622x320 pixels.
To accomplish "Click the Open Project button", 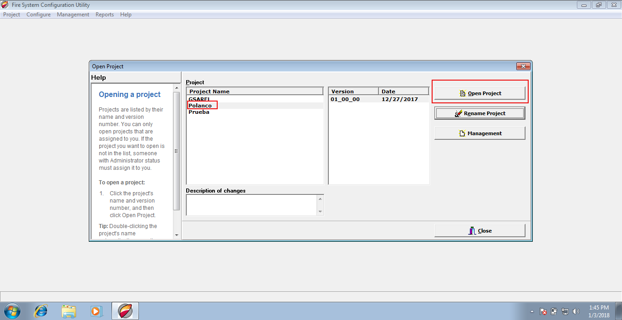I will coord(479,93).
